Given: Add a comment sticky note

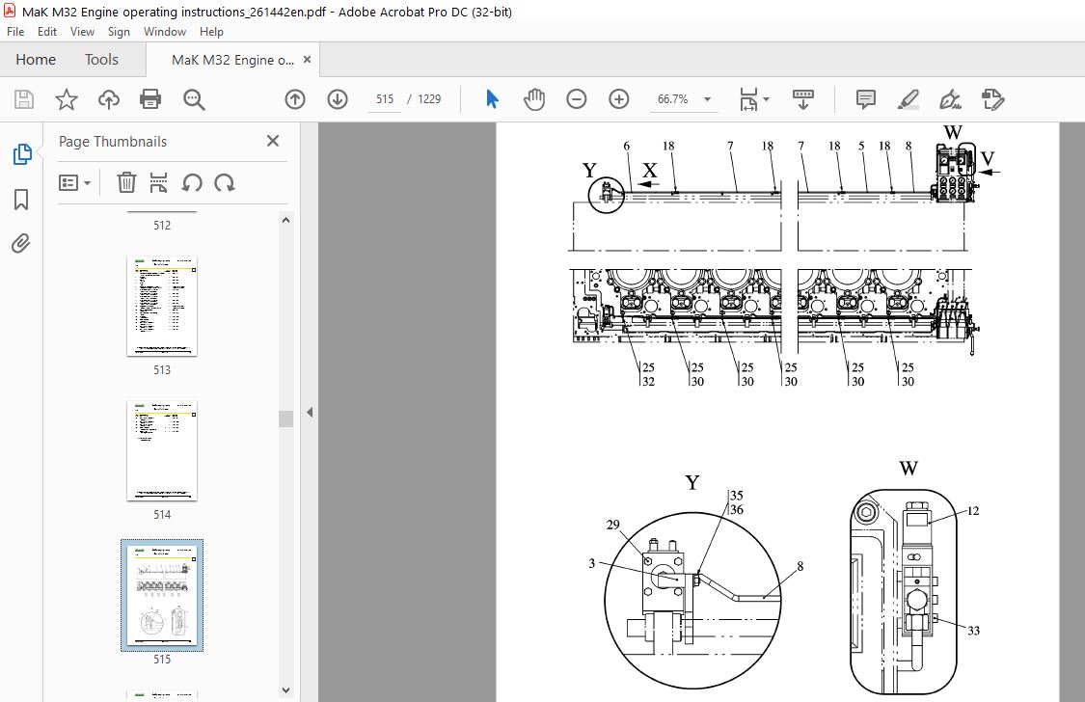Looking at the screenshot, I should [x=865, y=99].
